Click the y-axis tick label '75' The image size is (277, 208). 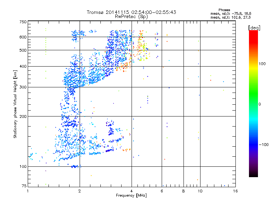(x=24, y=186)
